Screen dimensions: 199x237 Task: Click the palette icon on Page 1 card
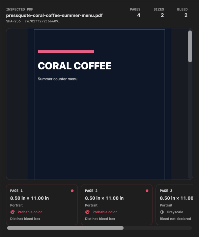point(12,212)
